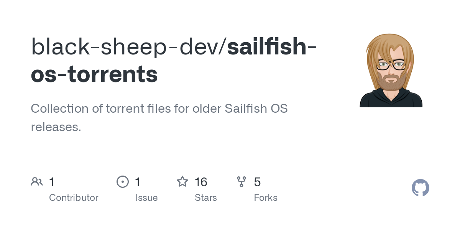460x230 pixels.
Task: Click 'Sailfish OS' words in the description
Action: [x=256, y=108]
